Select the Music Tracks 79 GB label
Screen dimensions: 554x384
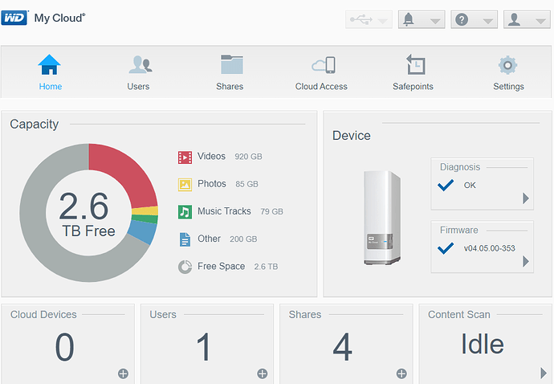[x=240, y=211]
